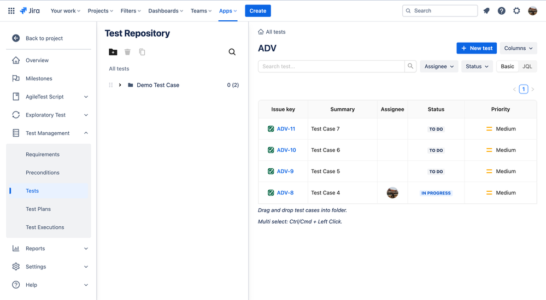Open the Filters dropdown
This screenshot has width=546, height=300.
coord(131,11)
